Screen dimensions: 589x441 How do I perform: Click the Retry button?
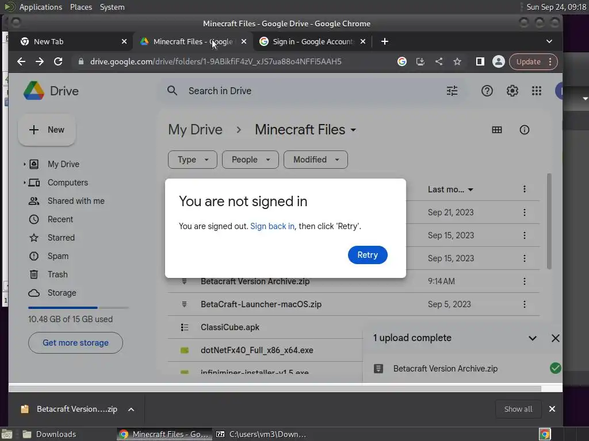pos(368,255)
